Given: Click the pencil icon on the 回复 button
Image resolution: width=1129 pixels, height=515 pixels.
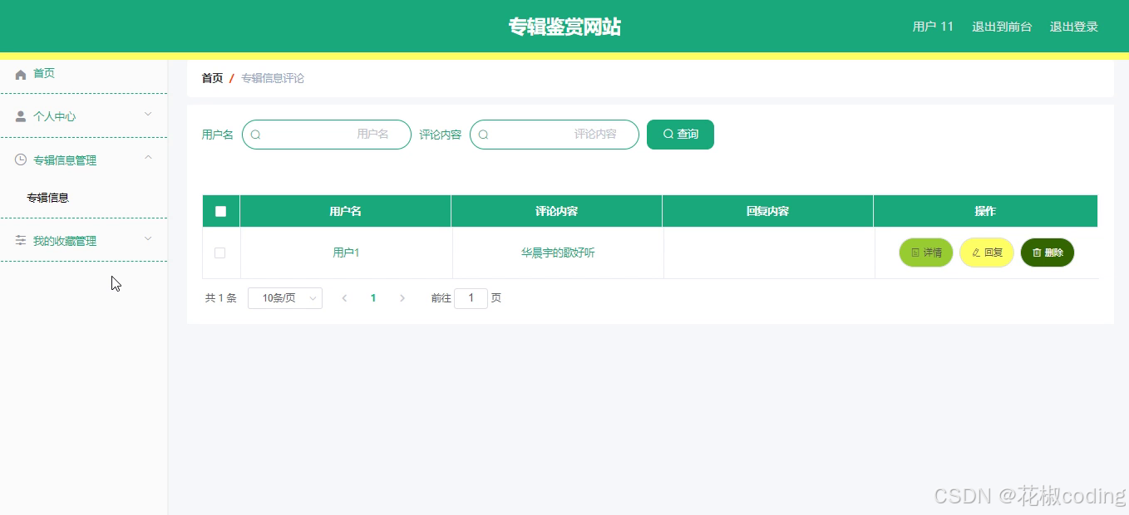Looking at the screenshot, I should 977,252.
